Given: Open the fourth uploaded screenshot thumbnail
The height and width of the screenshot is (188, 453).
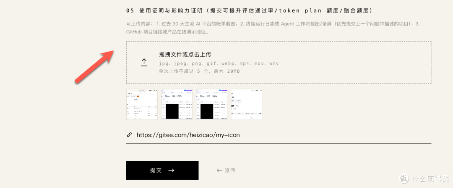Looking at the screenshot, I should click(x=247, y=104).
